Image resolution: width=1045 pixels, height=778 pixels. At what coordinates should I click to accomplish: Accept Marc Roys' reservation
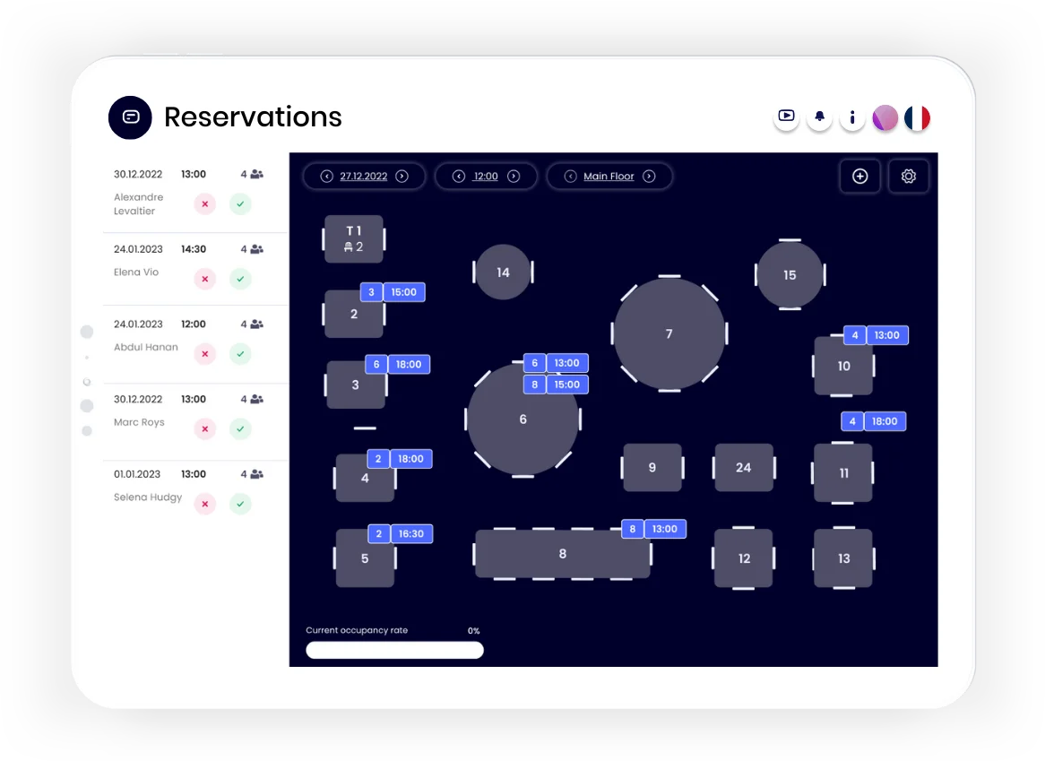pyautogui.click(x=240, y=428)
